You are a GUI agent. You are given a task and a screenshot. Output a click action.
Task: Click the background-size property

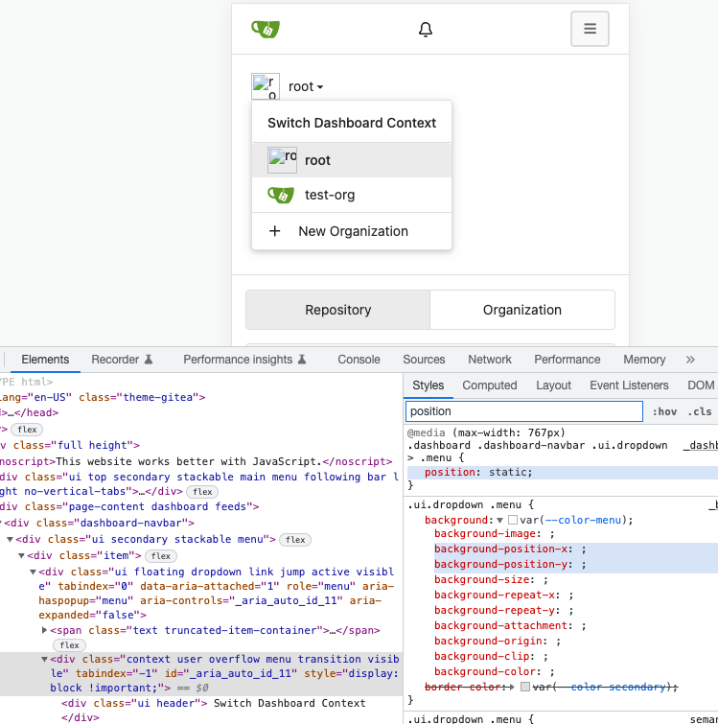click(483, 579)
